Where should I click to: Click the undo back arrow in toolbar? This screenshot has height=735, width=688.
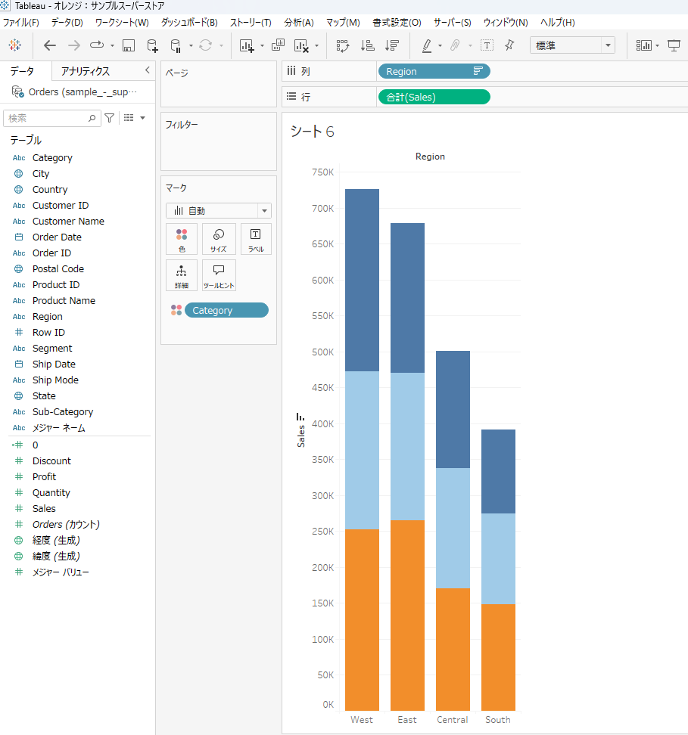point(50,45)
